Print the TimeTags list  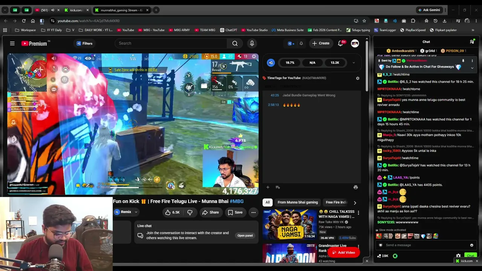point(355,187)
